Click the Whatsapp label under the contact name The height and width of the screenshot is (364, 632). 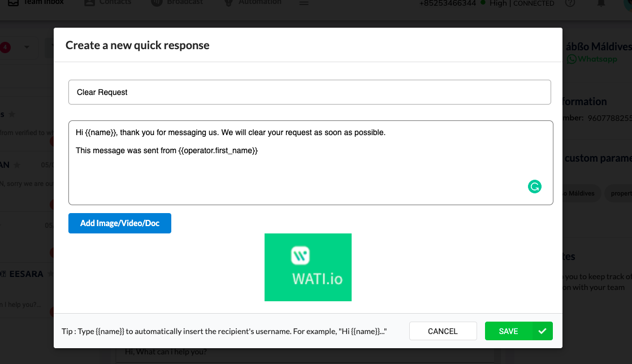598,59
